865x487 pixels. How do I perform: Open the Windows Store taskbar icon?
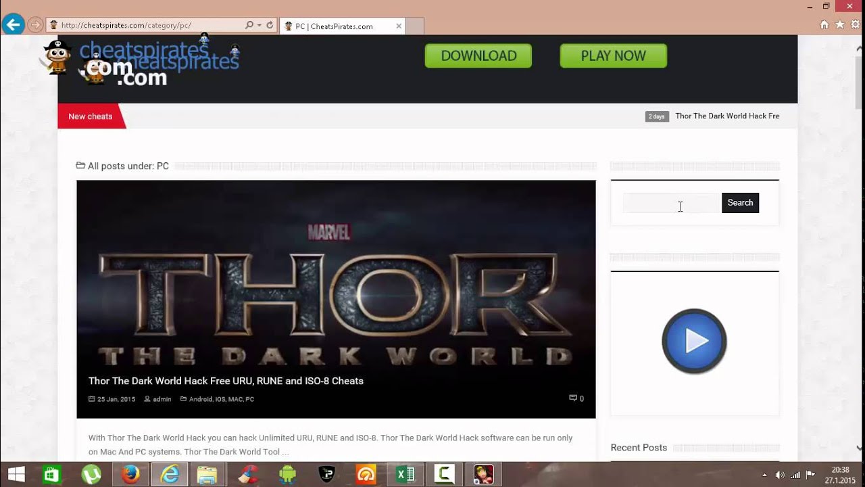click(51, 474)
